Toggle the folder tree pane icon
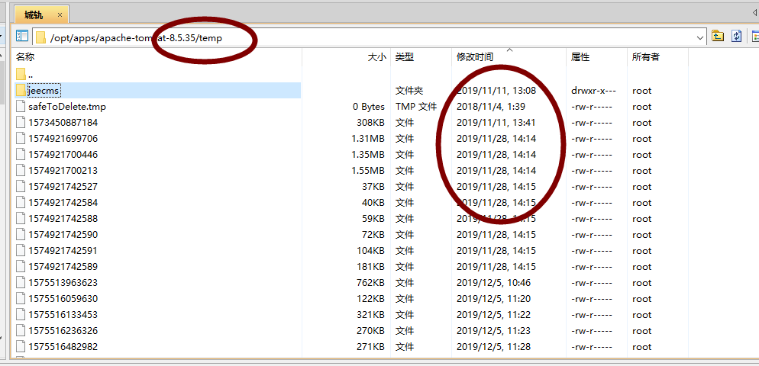This screenshot has height=366, width=759. click(22, 37)
